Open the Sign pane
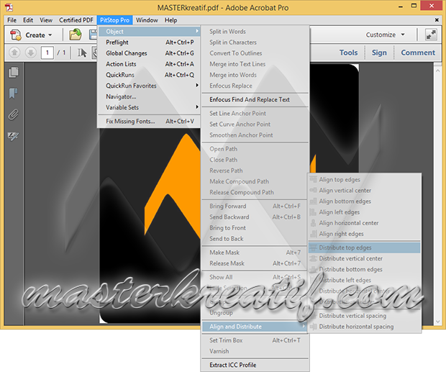 (x=379, y=53)
